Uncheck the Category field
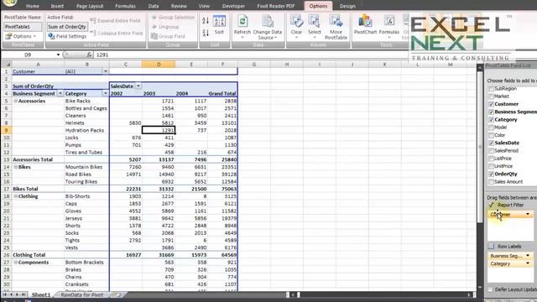This screenshot has width=537, height=302. click(491, 120)
